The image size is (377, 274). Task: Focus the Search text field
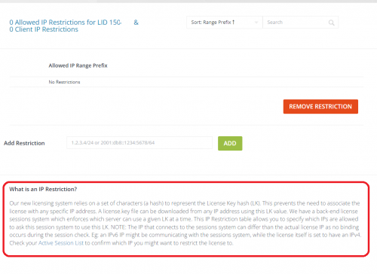(300, 23)
